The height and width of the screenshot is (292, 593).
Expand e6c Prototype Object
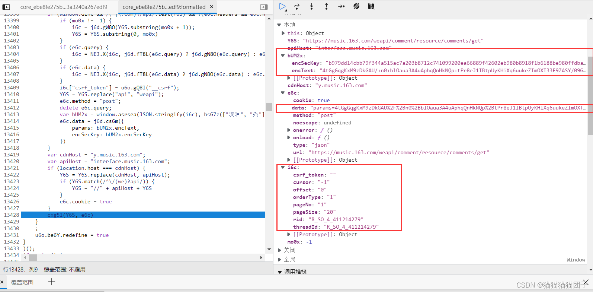click(x=289, y=160)
